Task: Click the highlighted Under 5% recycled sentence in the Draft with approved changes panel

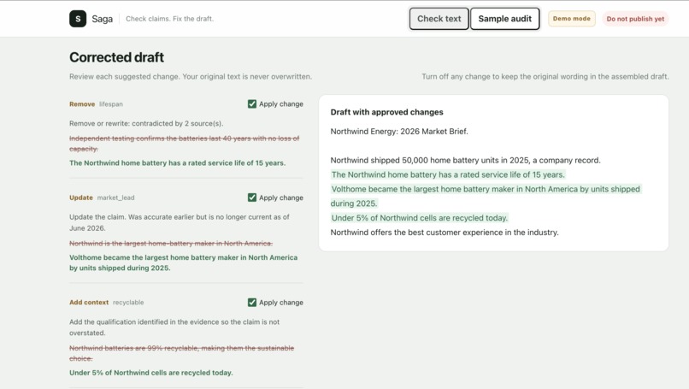Action: pyautogui.click(x=419, y=218)
